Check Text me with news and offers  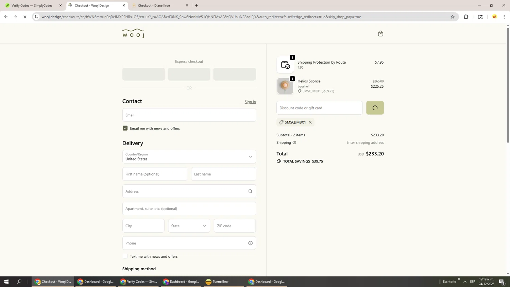pyautogui.click(x=125, y=256)
